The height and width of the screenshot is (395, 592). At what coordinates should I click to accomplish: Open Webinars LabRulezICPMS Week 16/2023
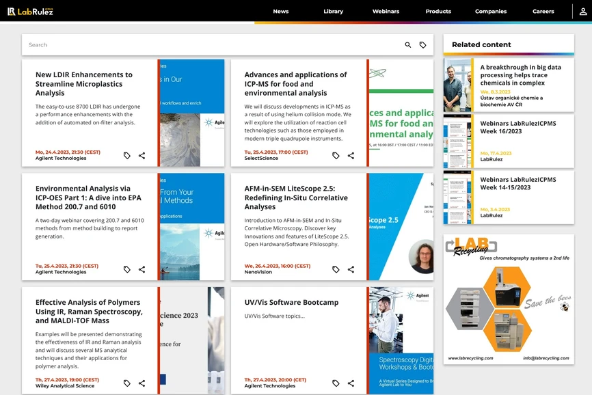(517, 127)
